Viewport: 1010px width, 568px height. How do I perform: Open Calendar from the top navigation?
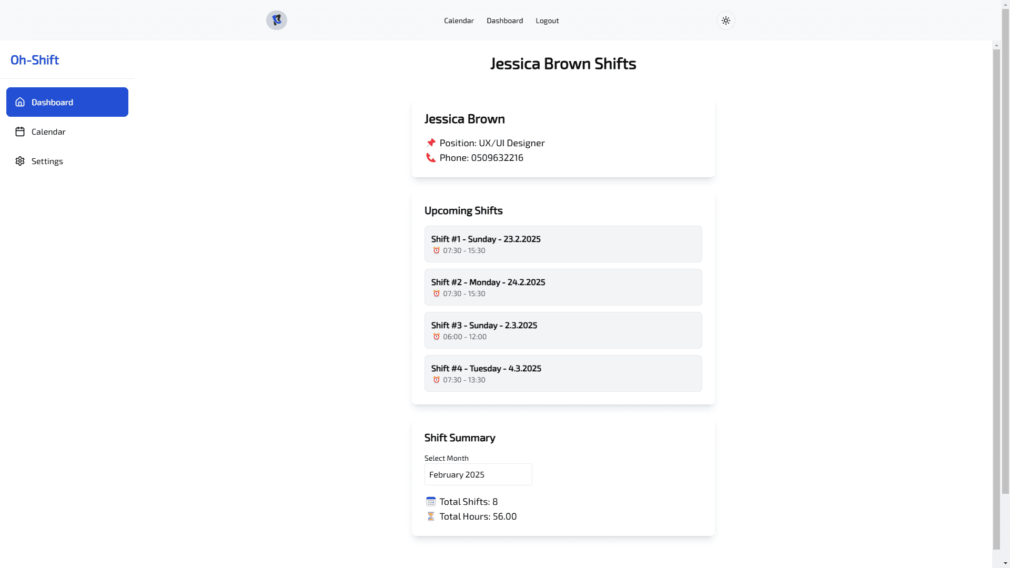tap(459, 21)
